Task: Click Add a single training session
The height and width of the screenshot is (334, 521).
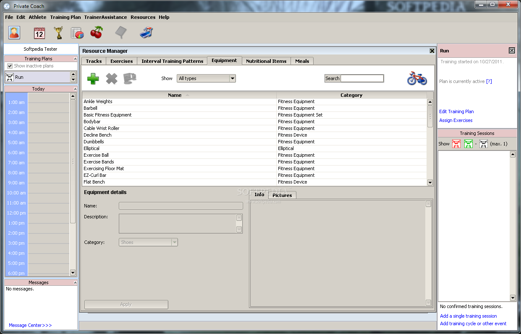Action: pyautogui.click(x=469, y=316)
